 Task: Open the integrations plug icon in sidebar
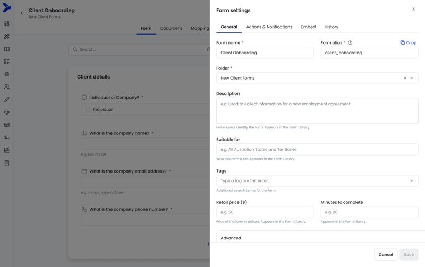pos(7,99)
